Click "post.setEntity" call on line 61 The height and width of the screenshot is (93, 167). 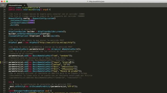(17, 87)
